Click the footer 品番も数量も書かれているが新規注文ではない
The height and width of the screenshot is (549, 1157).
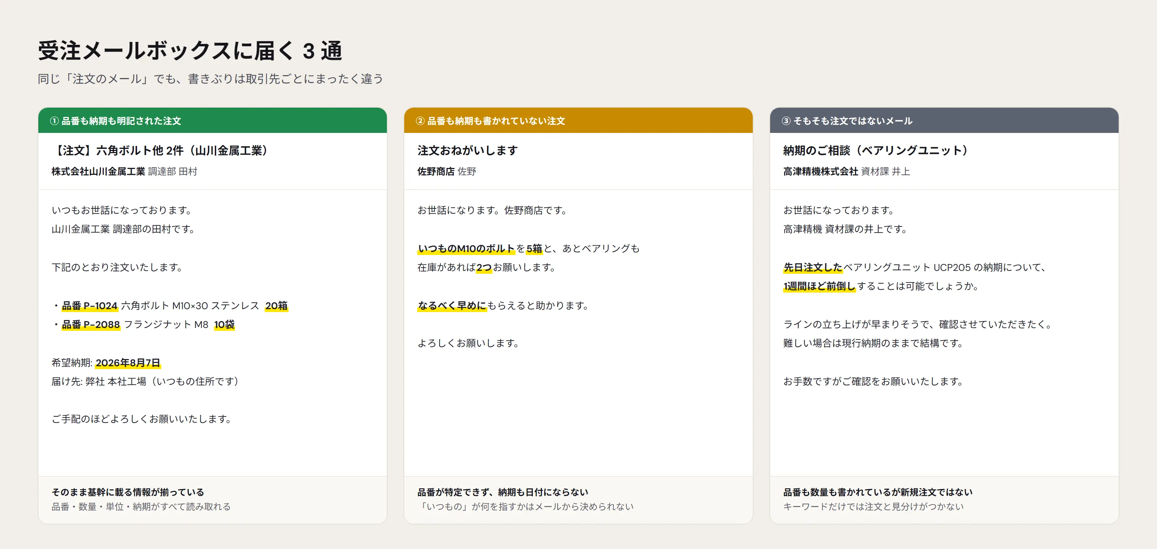[878, 492]
